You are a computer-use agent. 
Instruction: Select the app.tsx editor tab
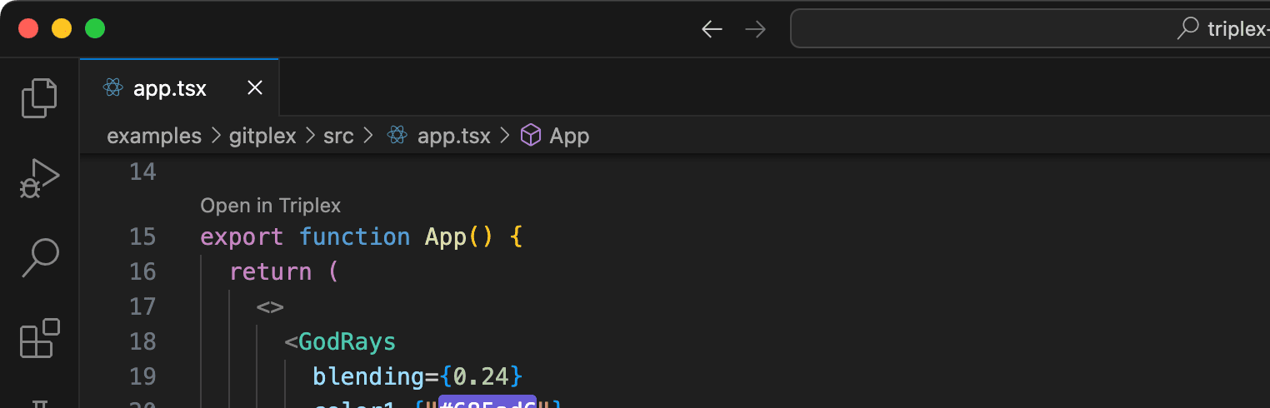(x=179, y=87)
